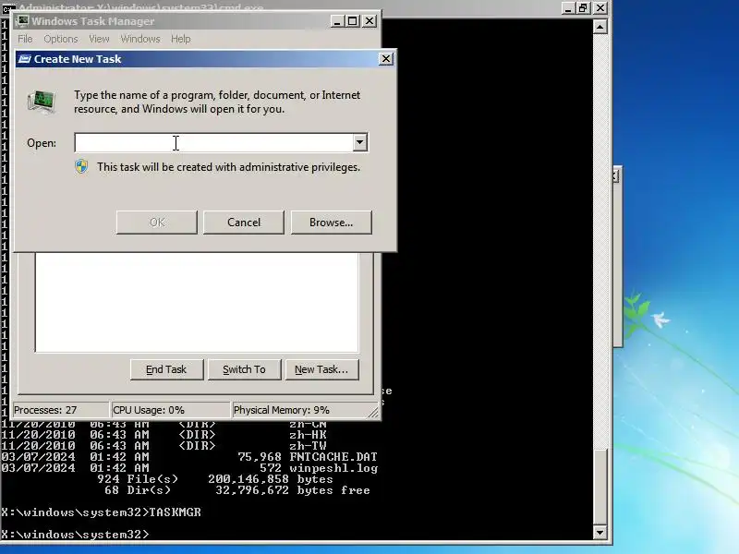Maximize the Windows Task Manager window

point(353,21)
